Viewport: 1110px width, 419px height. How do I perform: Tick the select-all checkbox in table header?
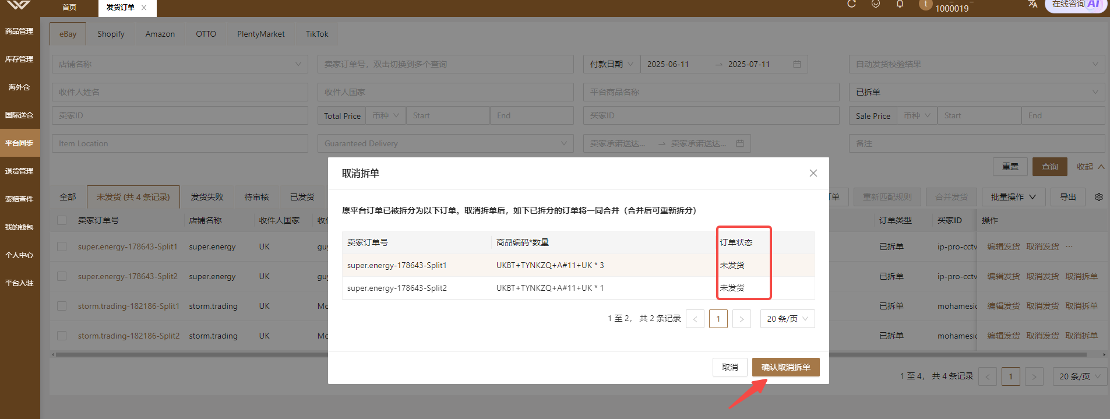tap(62, 220)
